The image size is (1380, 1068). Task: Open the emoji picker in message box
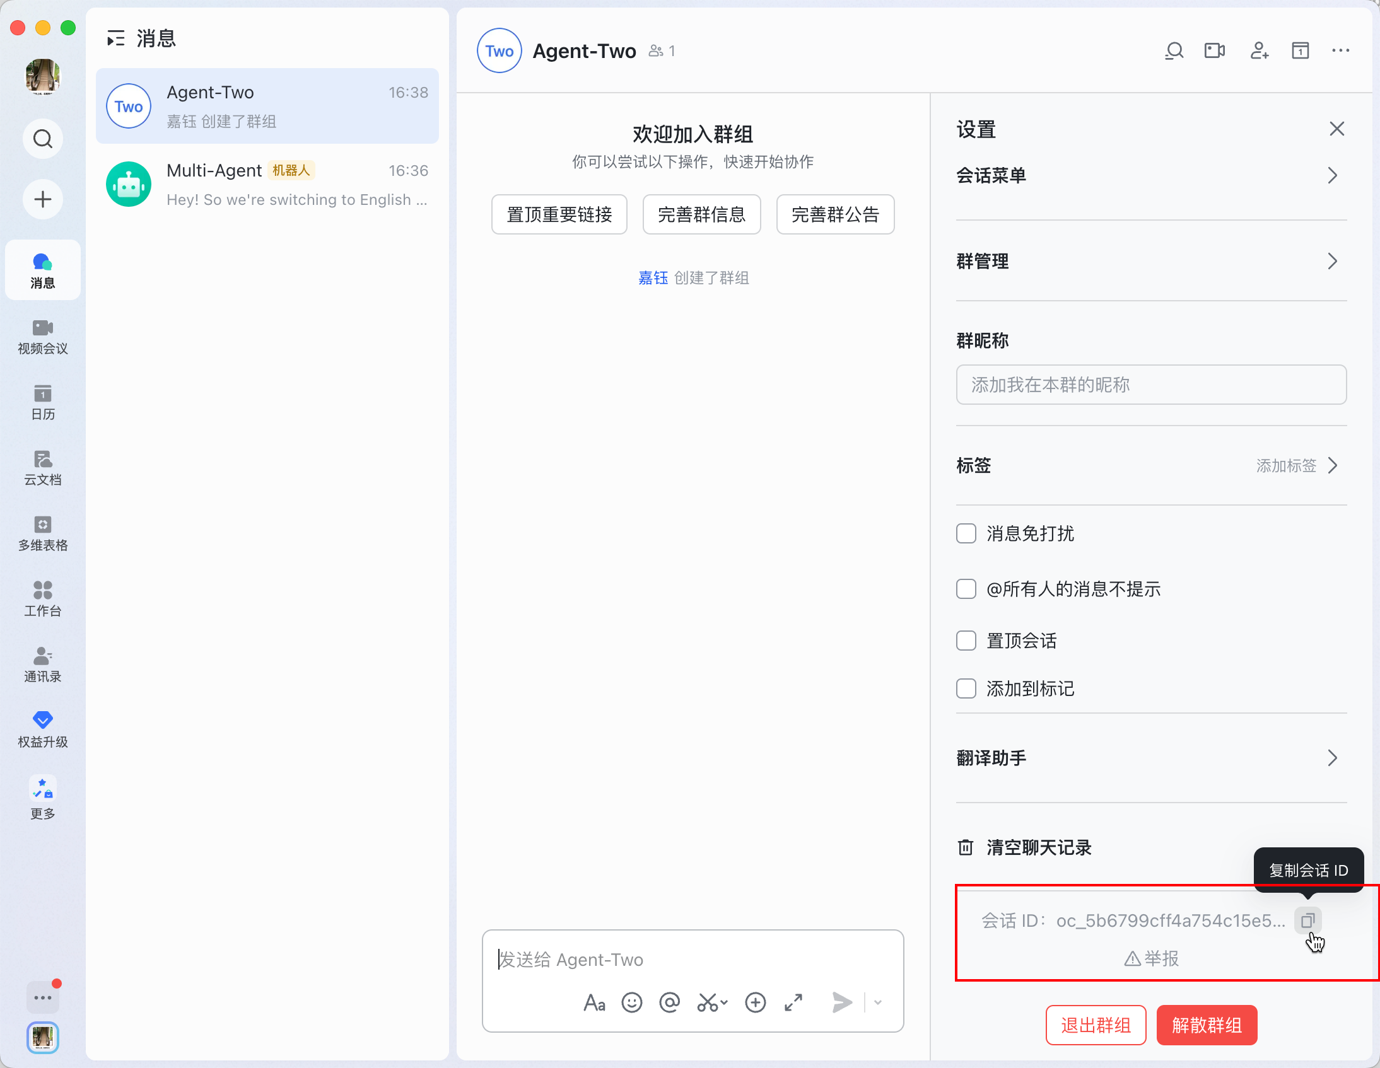pos(631,1002)
